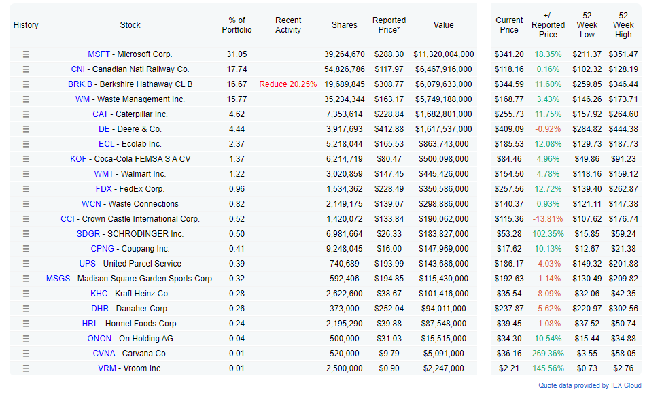Click history icon for Canadian Natl Railway row
Image resolution: width=662 pixels, height=395 pixels.
[26, 69]
